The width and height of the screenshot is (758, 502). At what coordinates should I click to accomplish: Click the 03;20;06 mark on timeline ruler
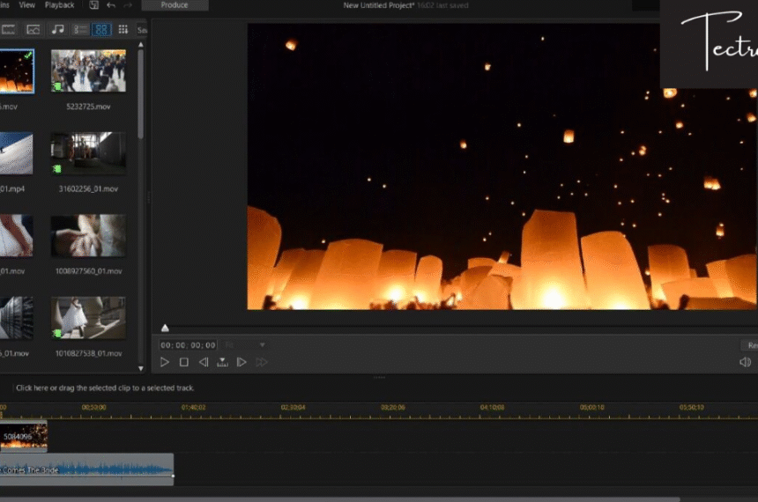point(392,408)
